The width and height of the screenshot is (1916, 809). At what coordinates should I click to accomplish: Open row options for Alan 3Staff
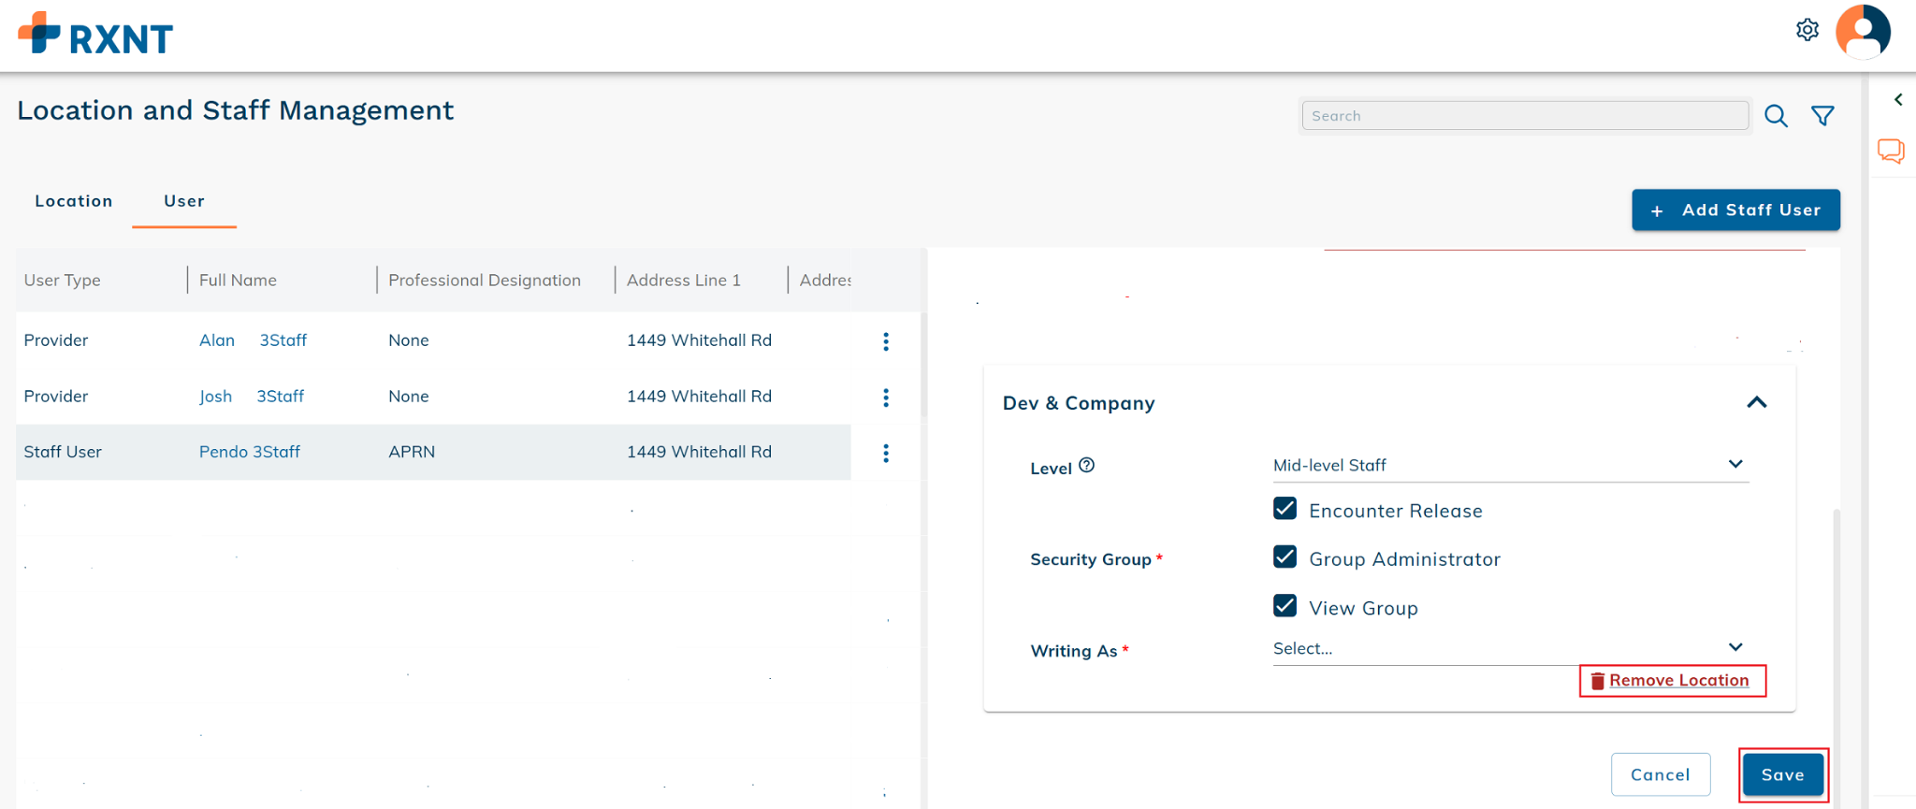click(885, 341)
